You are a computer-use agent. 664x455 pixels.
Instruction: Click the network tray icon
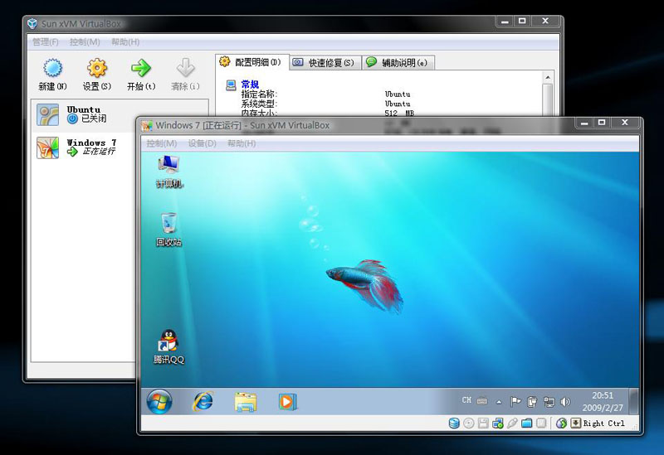pyautogui.click(x=549, y=402)
